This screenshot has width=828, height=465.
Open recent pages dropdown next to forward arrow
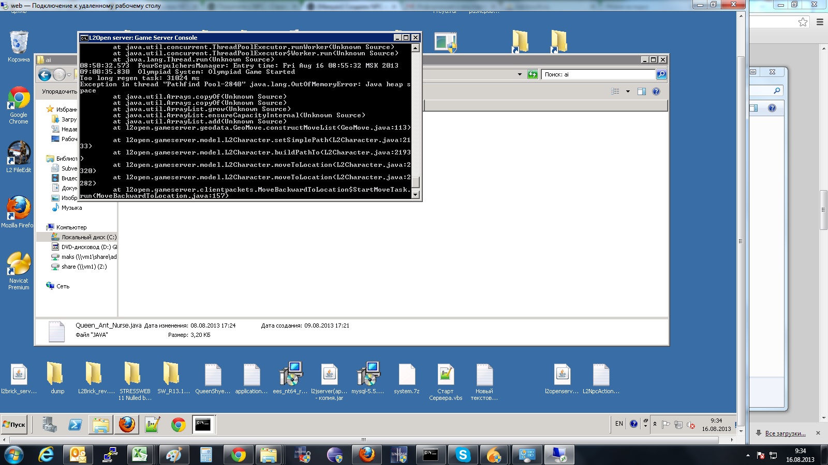[69, 75]
